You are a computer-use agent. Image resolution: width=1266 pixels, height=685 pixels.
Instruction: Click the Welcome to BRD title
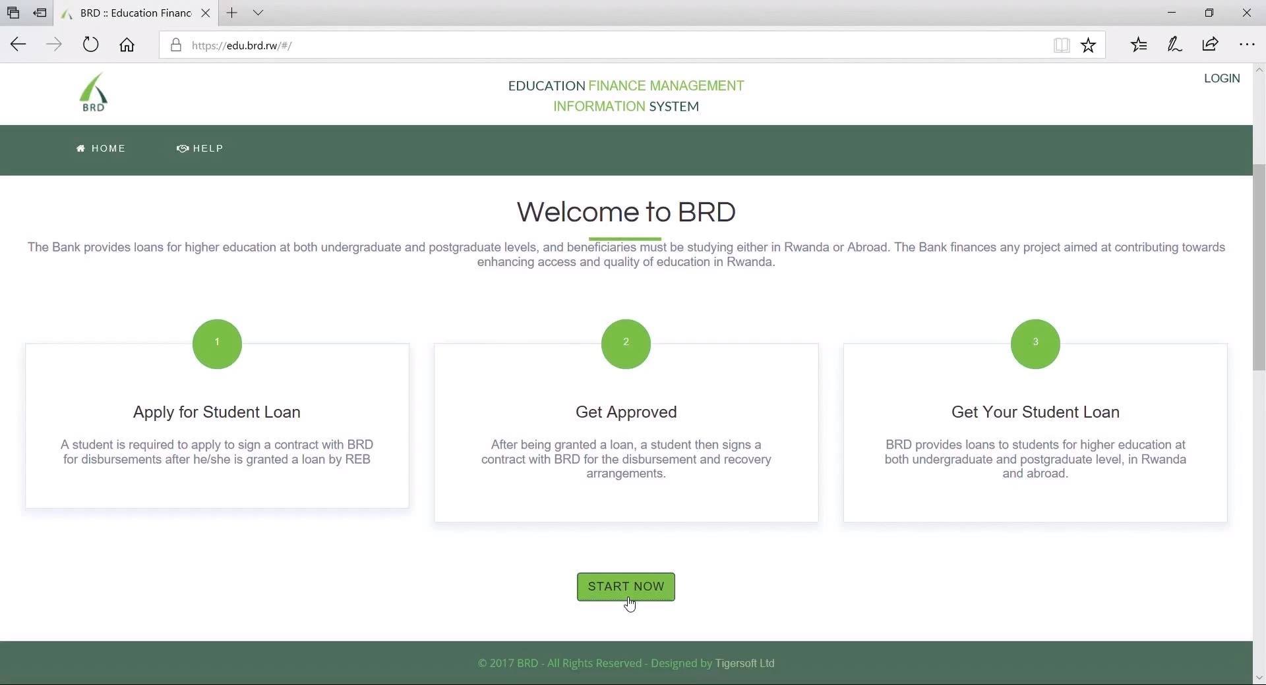pos(626,212)
